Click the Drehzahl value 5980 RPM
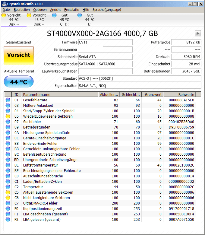 pos(186,57)
